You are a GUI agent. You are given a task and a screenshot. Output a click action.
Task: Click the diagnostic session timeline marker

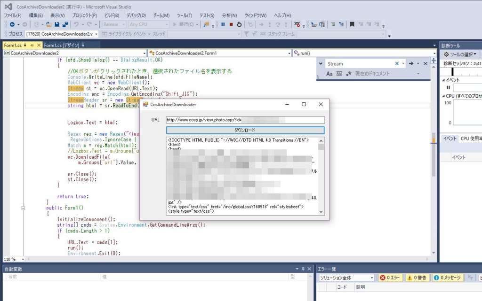(452, 71)
